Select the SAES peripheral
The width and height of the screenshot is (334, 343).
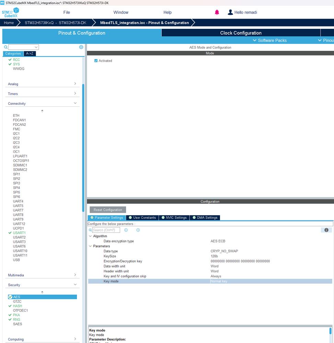pyautogui.click(x=17, y=324)
